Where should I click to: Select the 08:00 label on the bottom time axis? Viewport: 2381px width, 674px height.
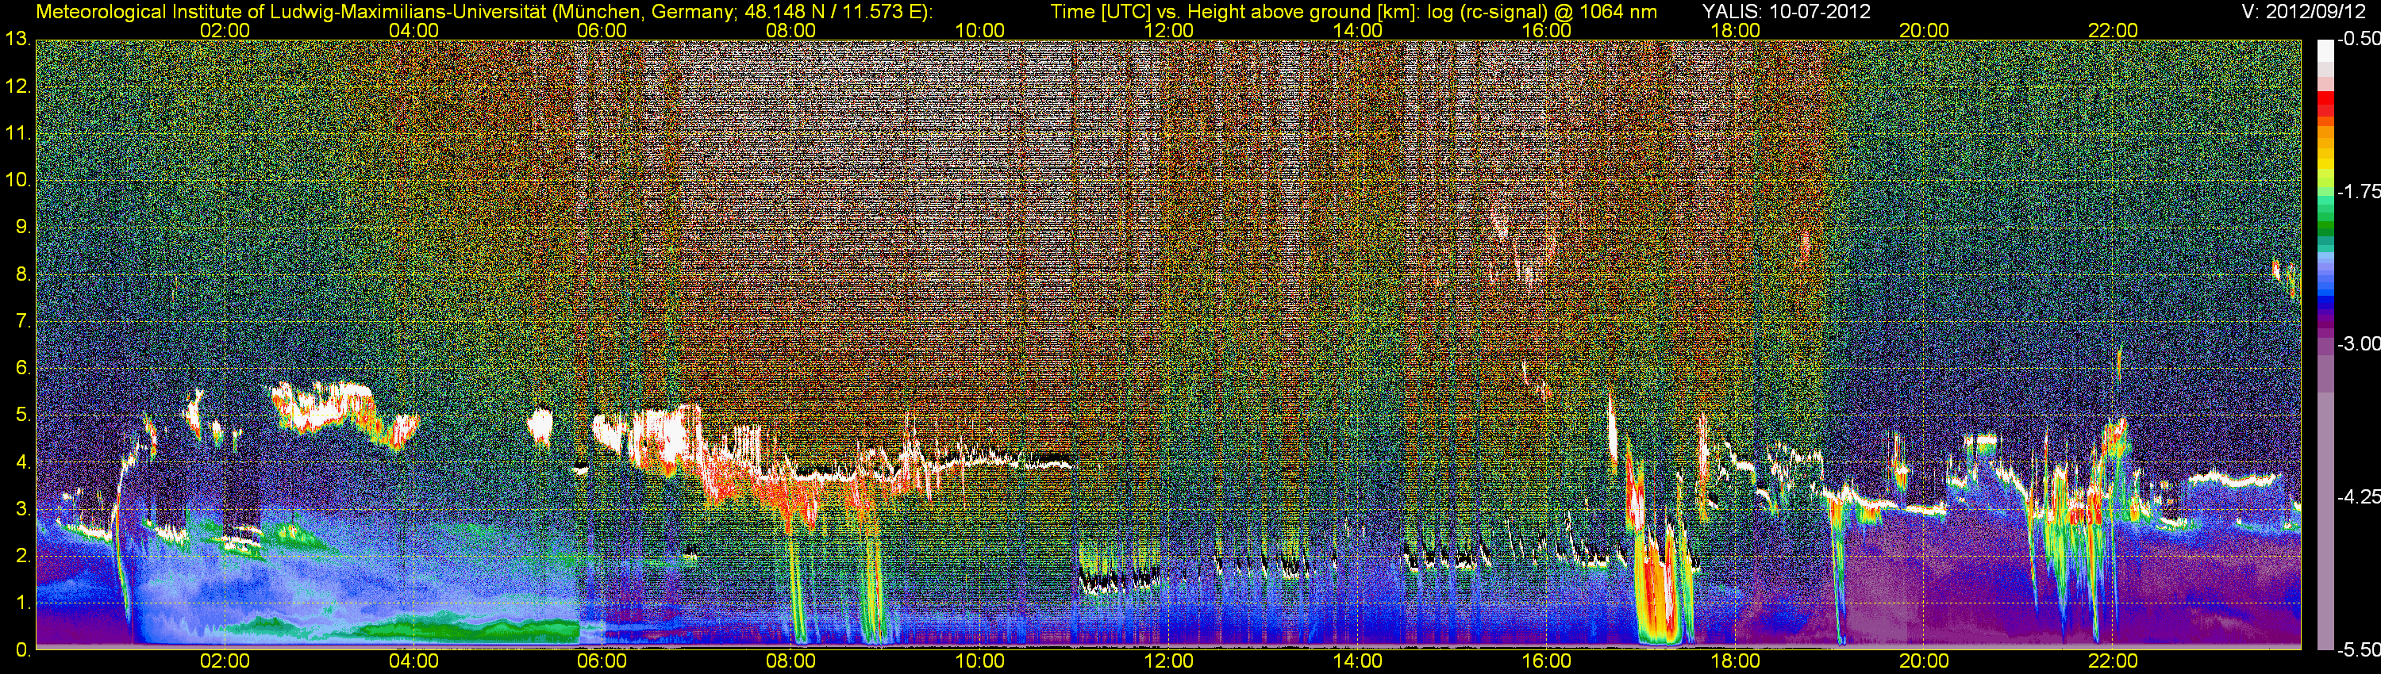click(791, 662)
